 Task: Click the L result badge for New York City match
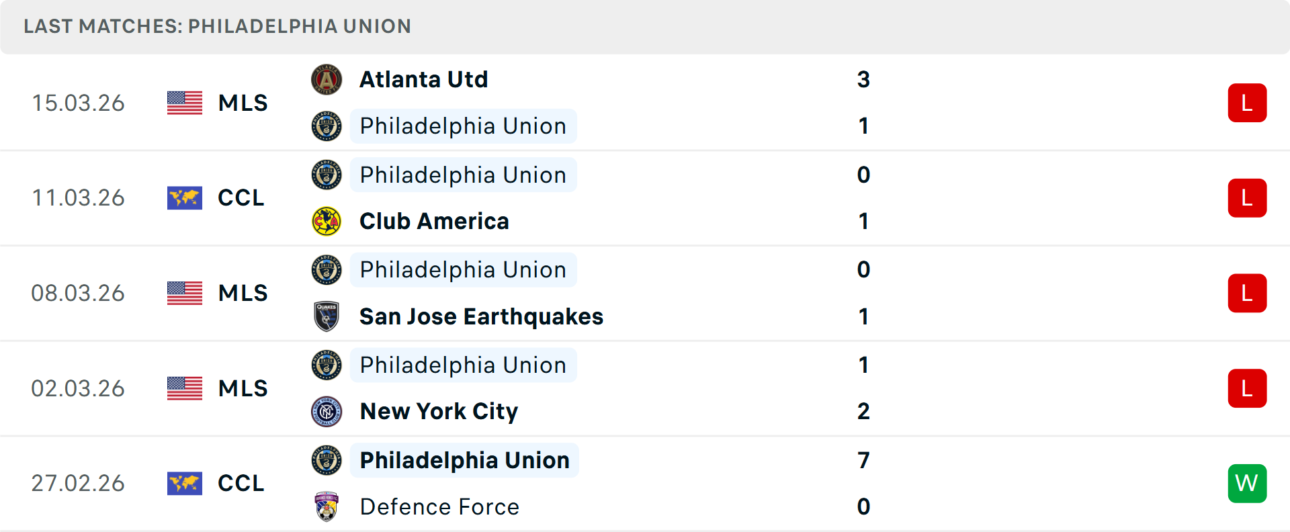[1247, 388]
